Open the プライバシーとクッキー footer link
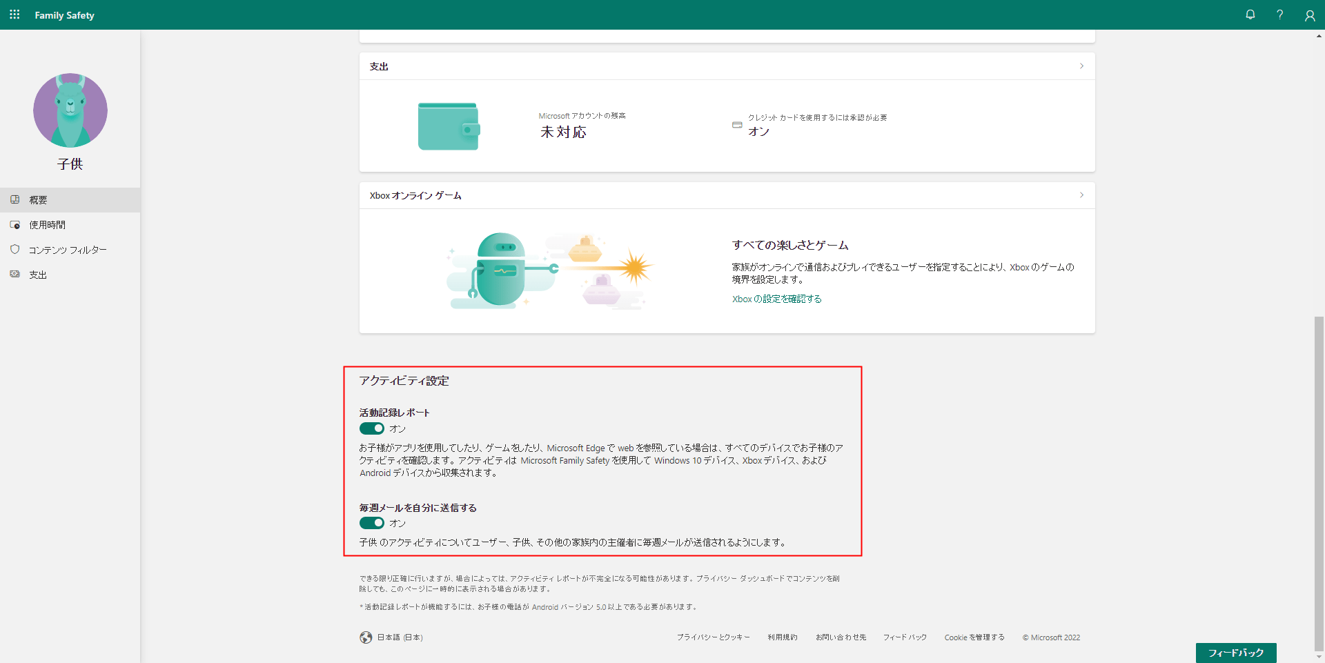The height and width of the screenshot is (663, 1325). (x=713, y=637)
